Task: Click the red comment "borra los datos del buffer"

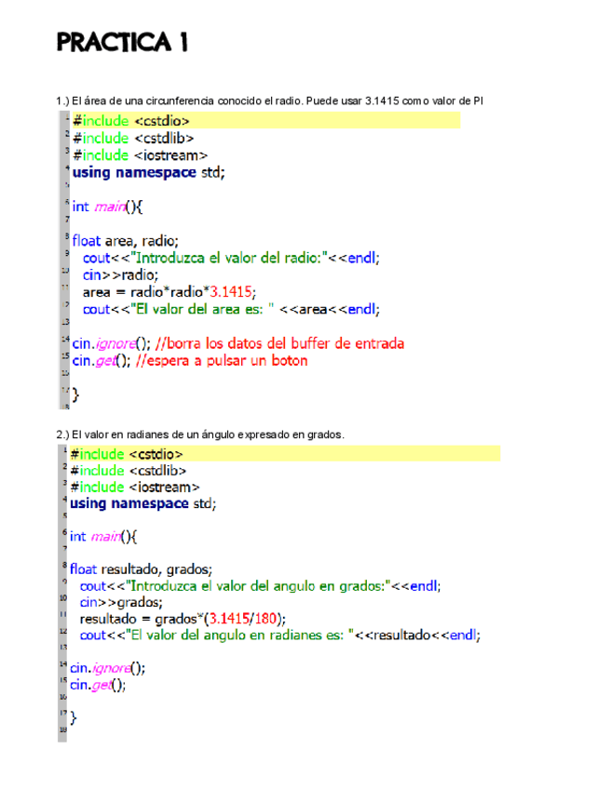Action: pos(284,343)
